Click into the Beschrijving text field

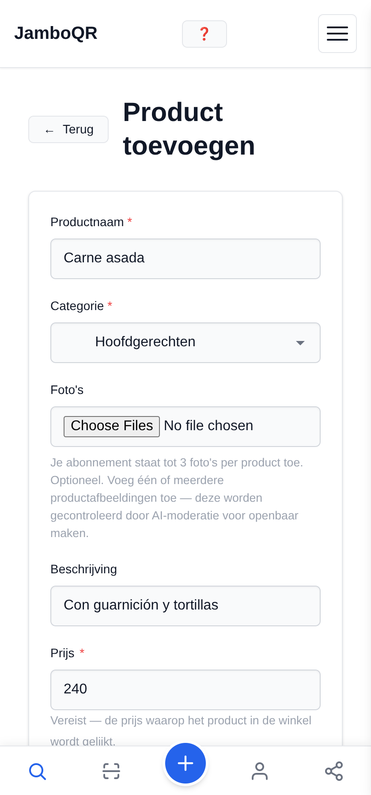(x=185, y=606)
